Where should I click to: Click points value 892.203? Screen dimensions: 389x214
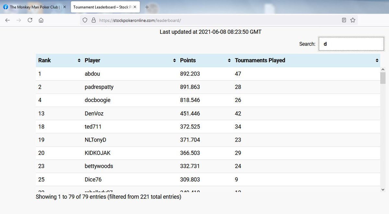[x=190, y=74]
